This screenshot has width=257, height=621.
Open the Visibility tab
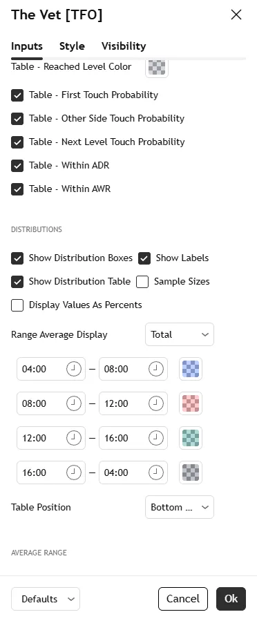pos(124,46)
